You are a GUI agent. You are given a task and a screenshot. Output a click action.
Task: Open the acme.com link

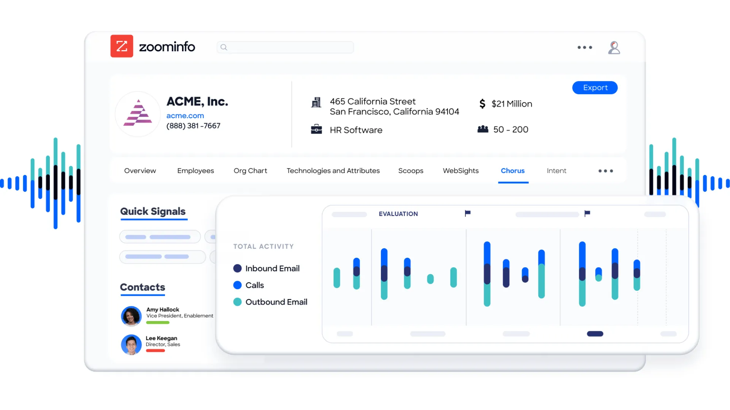[185, 115]
